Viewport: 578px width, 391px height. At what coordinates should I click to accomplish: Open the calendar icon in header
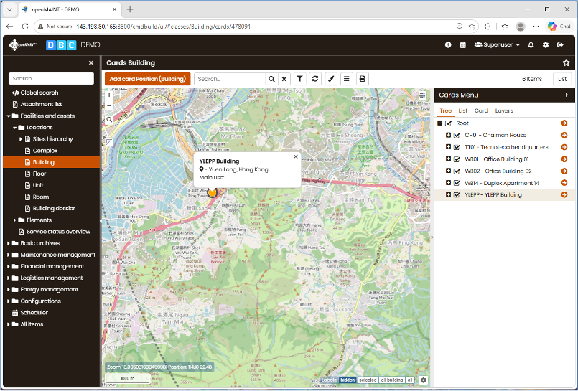(463, 45)
